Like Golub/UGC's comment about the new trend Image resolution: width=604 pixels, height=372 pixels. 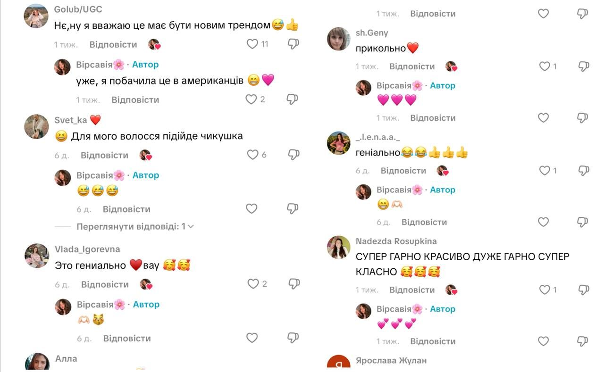(x=252, y=44)
